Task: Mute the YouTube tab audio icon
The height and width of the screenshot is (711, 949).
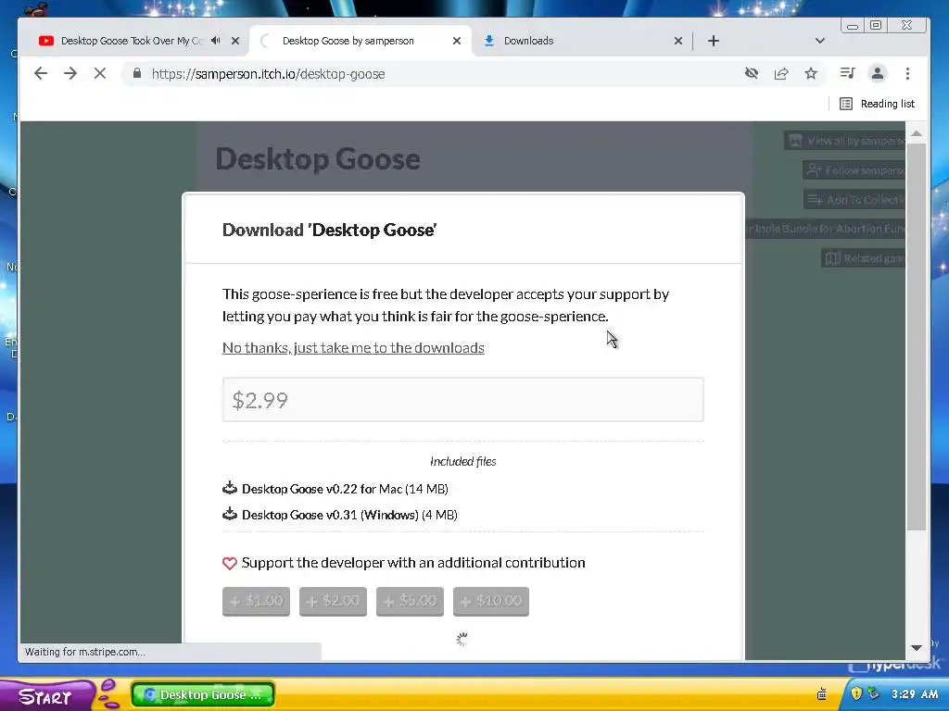Action: click(216, 41)
